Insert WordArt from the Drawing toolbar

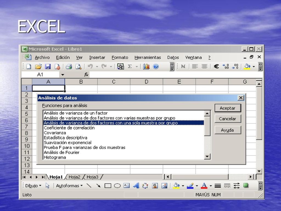(x=136, y=185)
